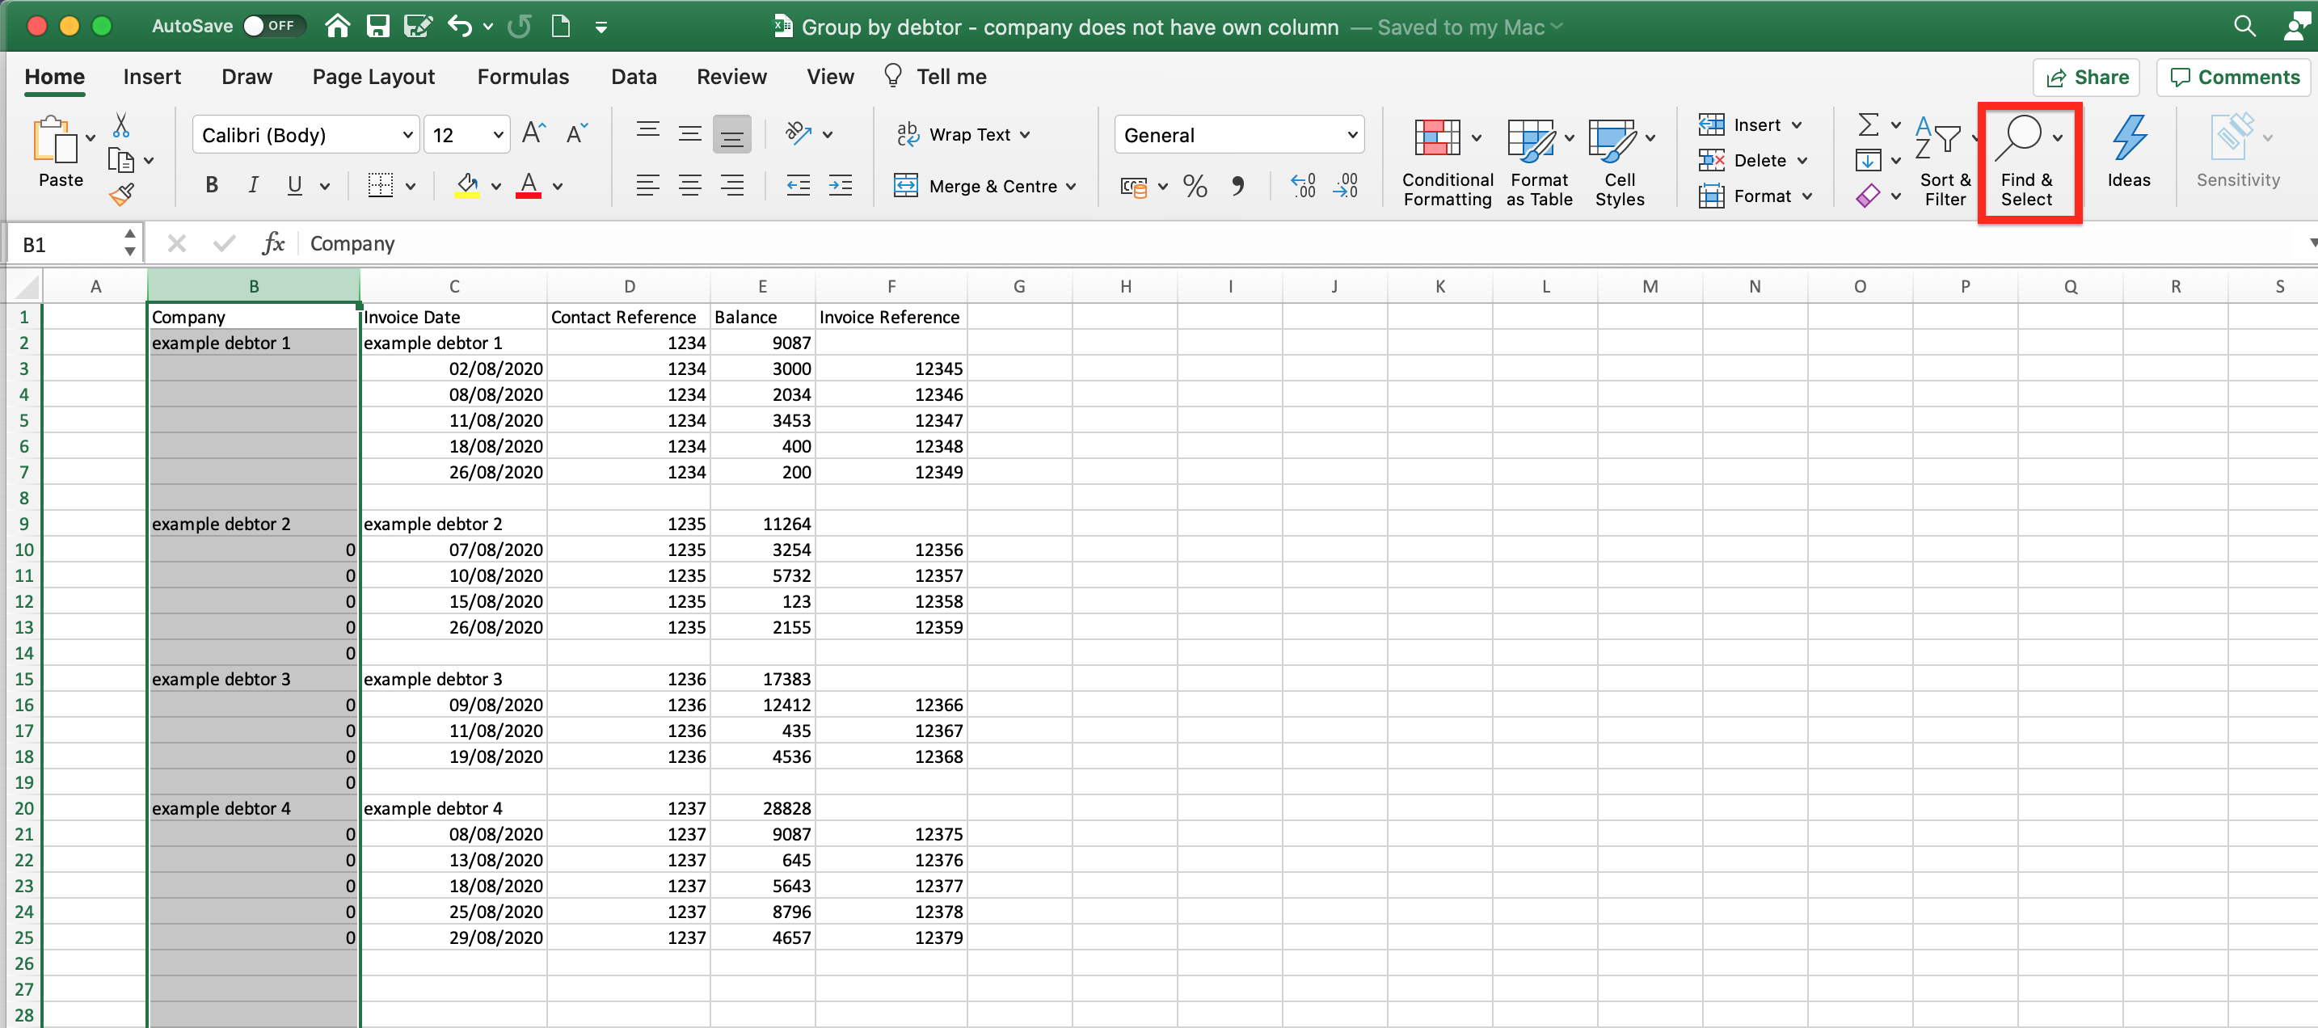Select row 15 header
The width and height of the screenshot is (2318, 1028).
pos(23,679)
